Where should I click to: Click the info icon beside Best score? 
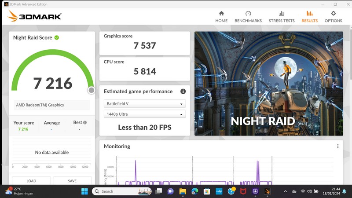(85, 123)
